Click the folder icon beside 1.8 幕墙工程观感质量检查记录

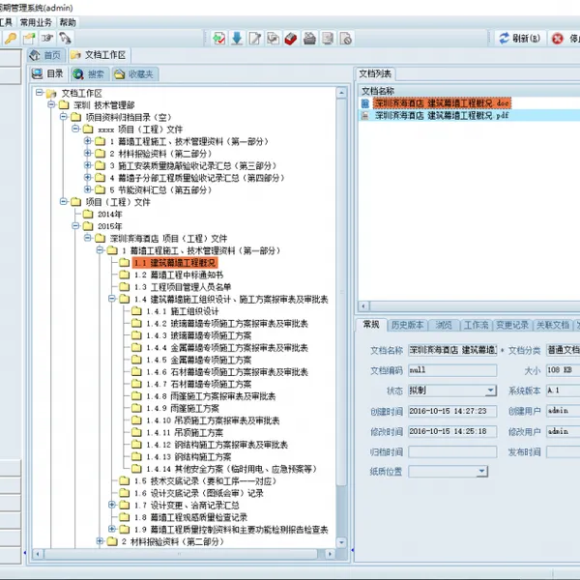pyautogui.click(x=125, y=517)
